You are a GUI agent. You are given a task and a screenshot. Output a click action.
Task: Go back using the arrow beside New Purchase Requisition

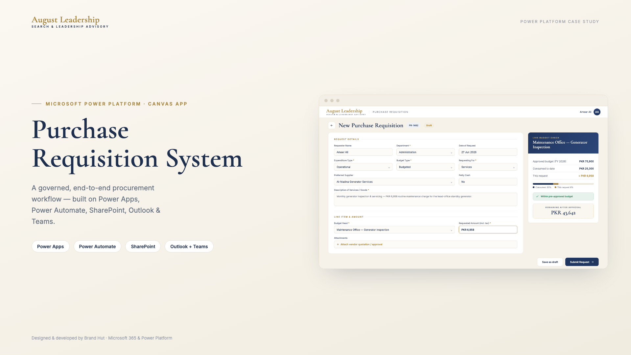pos(332,125)
